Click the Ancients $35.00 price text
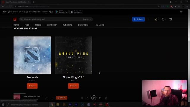The height and width of the screenshot is (107, 190). (32, 81)
